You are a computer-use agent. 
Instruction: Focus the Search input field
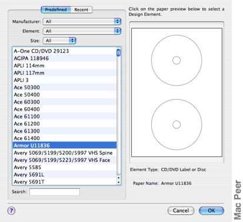[x=55, y=192]
